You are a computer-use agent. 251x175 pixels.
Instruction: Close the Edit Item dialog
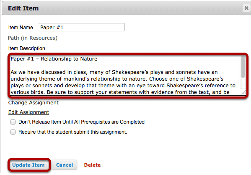click(x=246, y=8)
